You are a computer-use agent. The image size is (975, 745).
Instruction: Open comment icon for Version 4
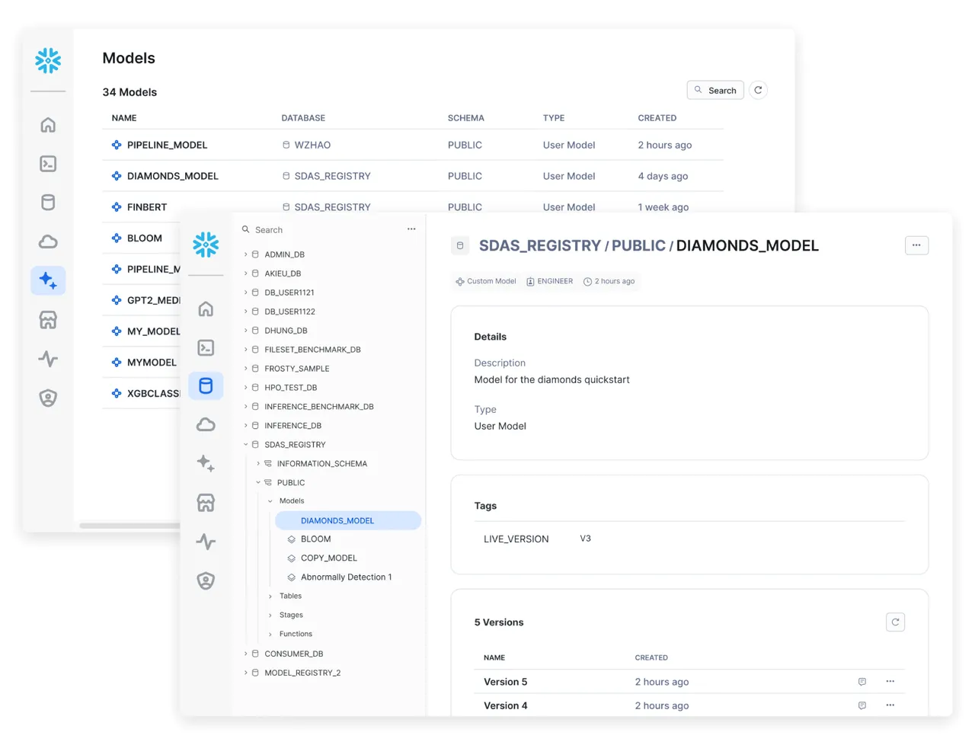pyautogui.click(x=862, y=705)
